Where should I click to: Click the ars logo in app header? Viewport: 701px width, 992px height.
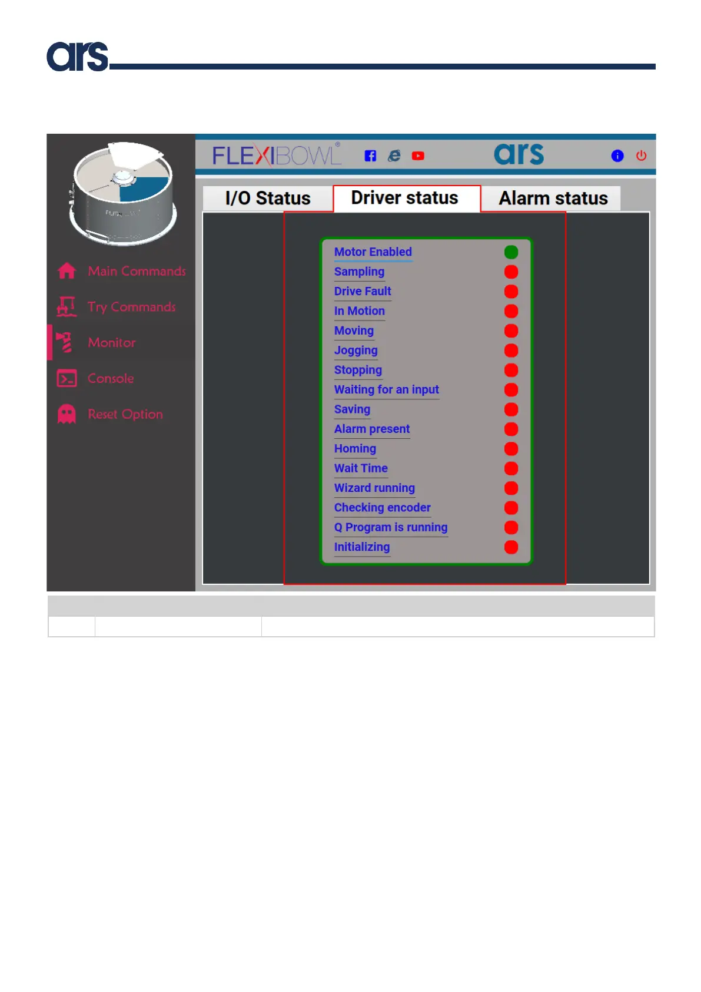519,154
